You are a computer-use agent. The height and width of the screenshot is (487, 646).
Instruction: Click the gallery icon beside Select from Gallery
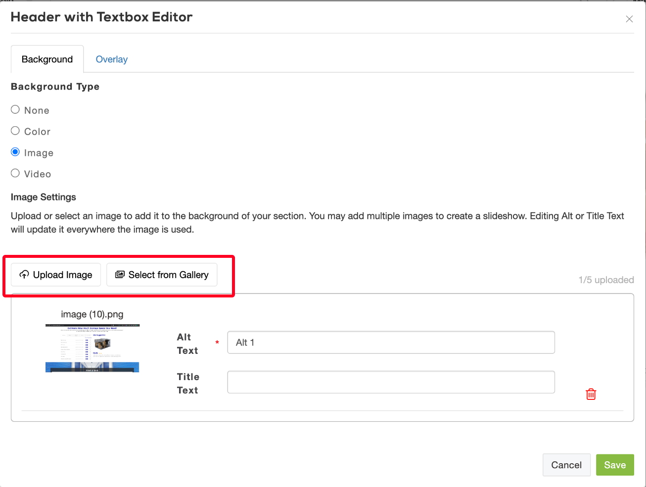click(x=120, y=275)
